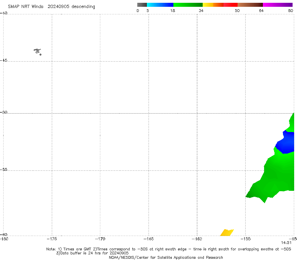Click the small gray island shape on the map
Viewport: 297px width, 260px height.
pyautogui.click(x=37, y=52)
